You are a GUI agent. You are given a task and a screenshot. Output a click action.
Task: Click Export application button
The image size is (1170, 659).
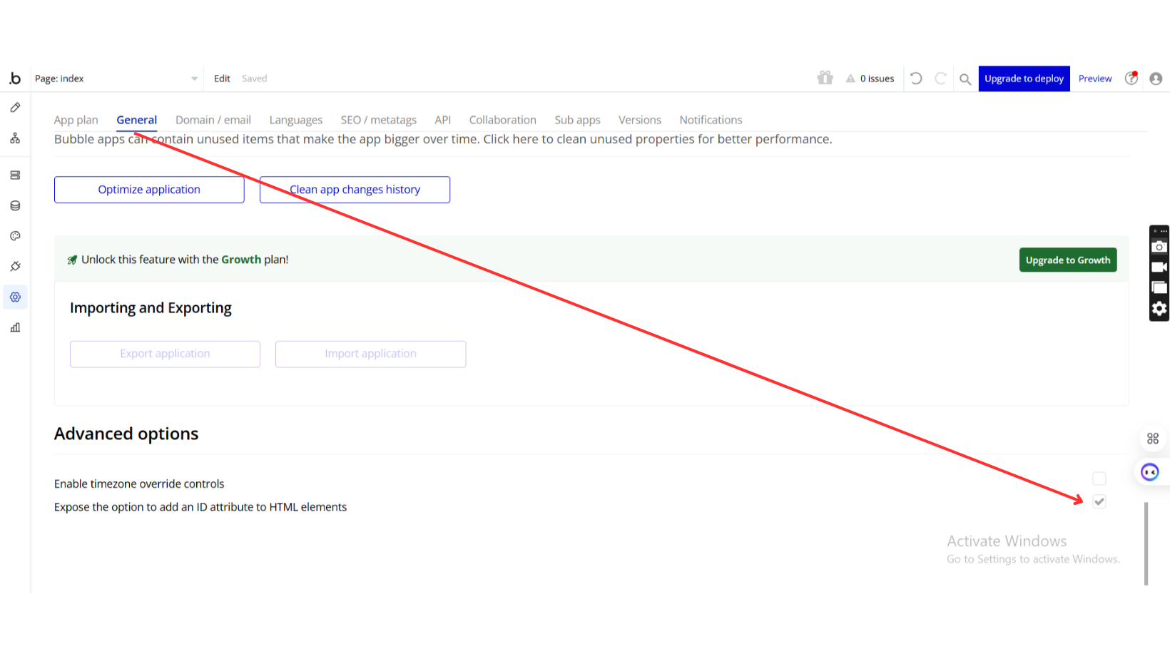coord(165,354)
